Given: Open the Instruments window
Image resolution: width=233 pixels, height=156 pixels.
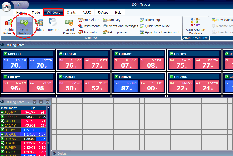Looking at the screenshot, I should (x=90, y=26).
